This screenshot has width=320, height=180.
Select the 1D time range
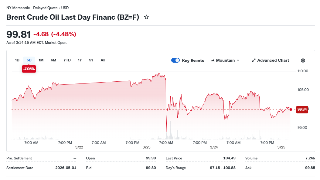(17, 60)
